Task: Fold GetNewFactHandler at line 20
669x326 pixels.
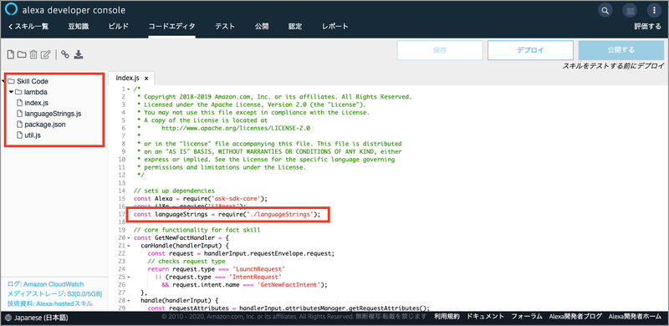Action: coord(130,237)
